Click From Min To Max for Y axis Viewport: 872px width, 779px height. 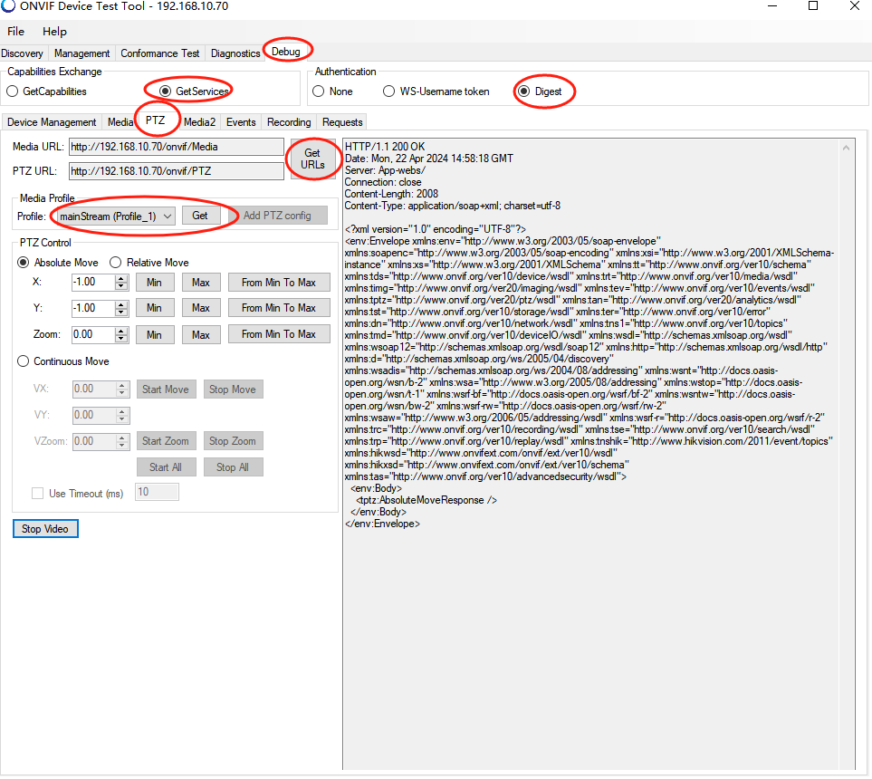278,308
